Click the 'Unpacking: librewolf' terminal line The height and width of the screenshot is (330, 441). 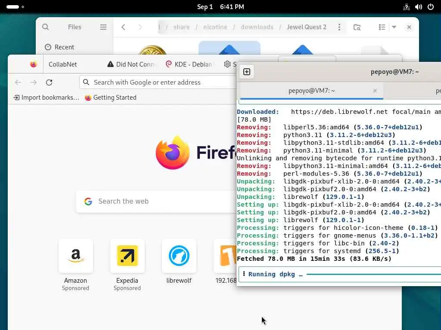point(300,197)
